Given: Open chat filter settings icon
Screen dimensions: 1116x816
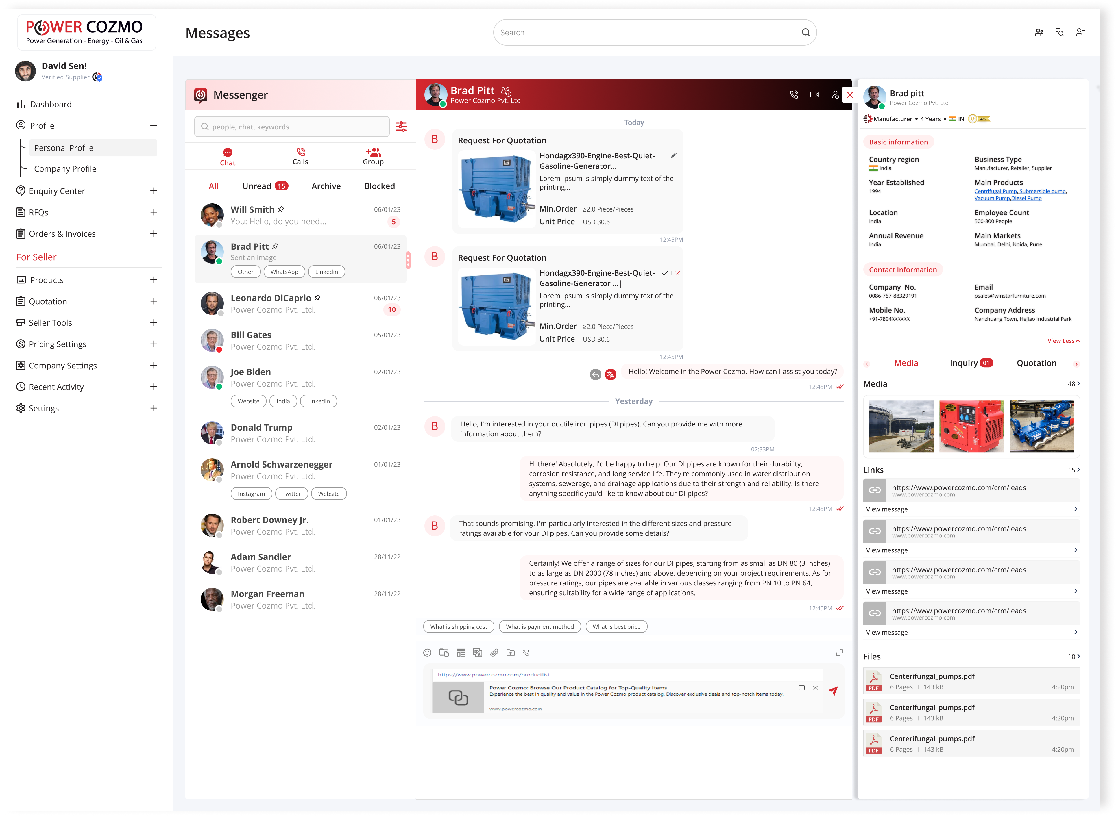Looking at the screenshot, I should [401, 127].
